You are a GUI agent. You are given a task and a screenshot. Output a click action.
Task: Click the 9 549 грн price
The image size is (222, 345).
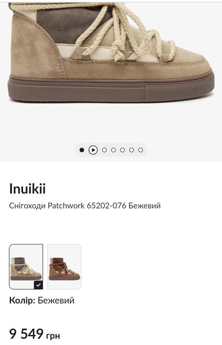click(34, 334)
